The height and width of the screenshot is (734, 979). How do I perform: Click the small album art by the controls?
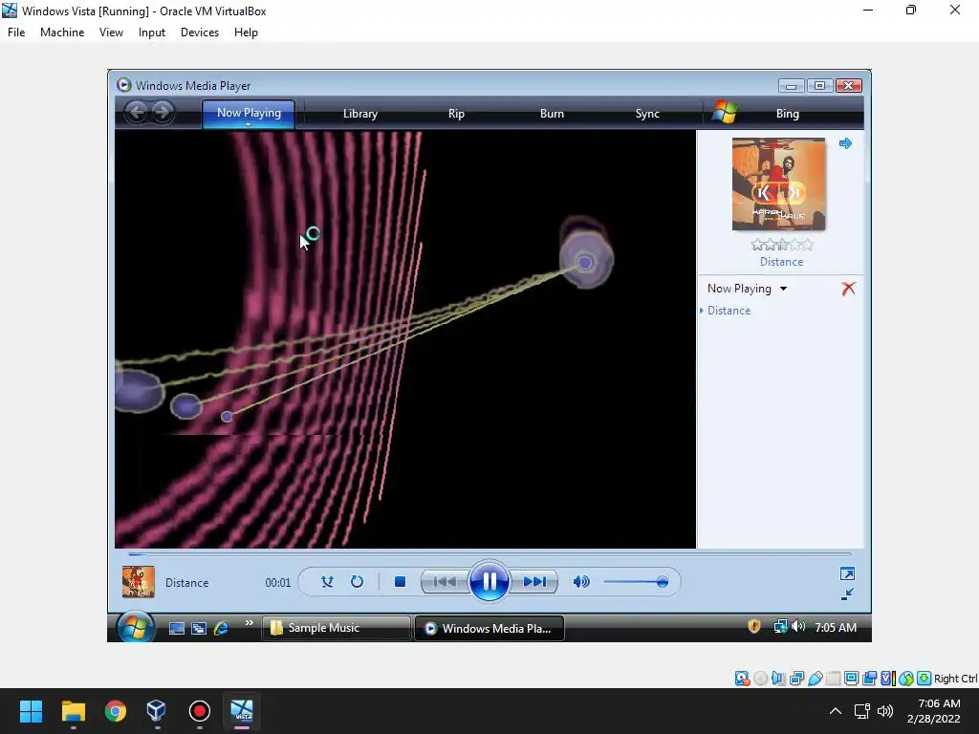[138, 582]
